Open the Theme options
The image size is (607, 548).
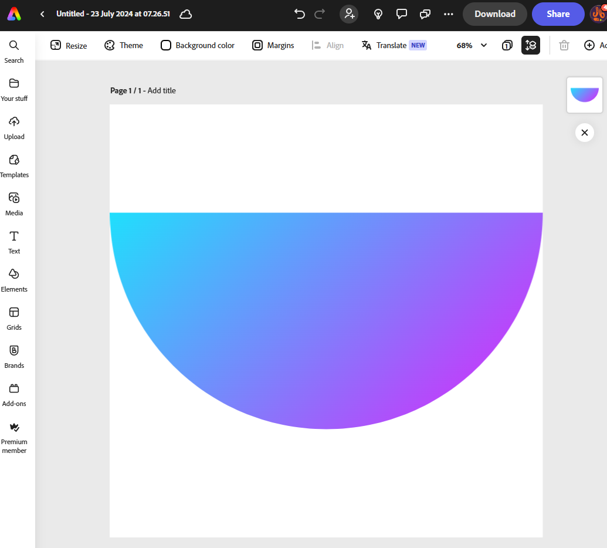click(x=123, y=45)
